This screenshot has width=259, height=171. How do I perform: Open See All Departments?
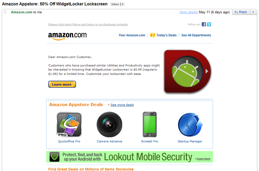coord(196,35)
